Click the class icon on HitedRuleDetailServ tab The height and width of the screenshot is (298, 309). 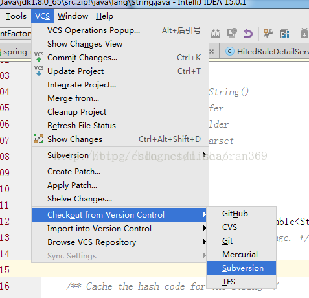click(x=230, y=51)
